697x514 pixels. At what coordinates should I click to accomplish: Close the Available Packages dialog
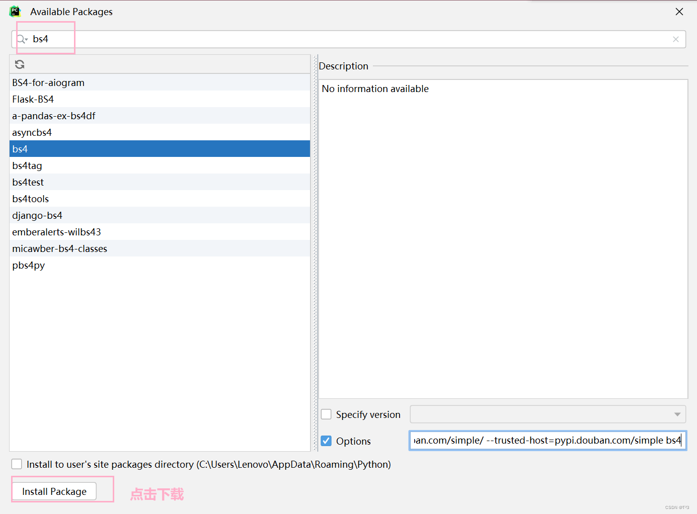point(679,12)
